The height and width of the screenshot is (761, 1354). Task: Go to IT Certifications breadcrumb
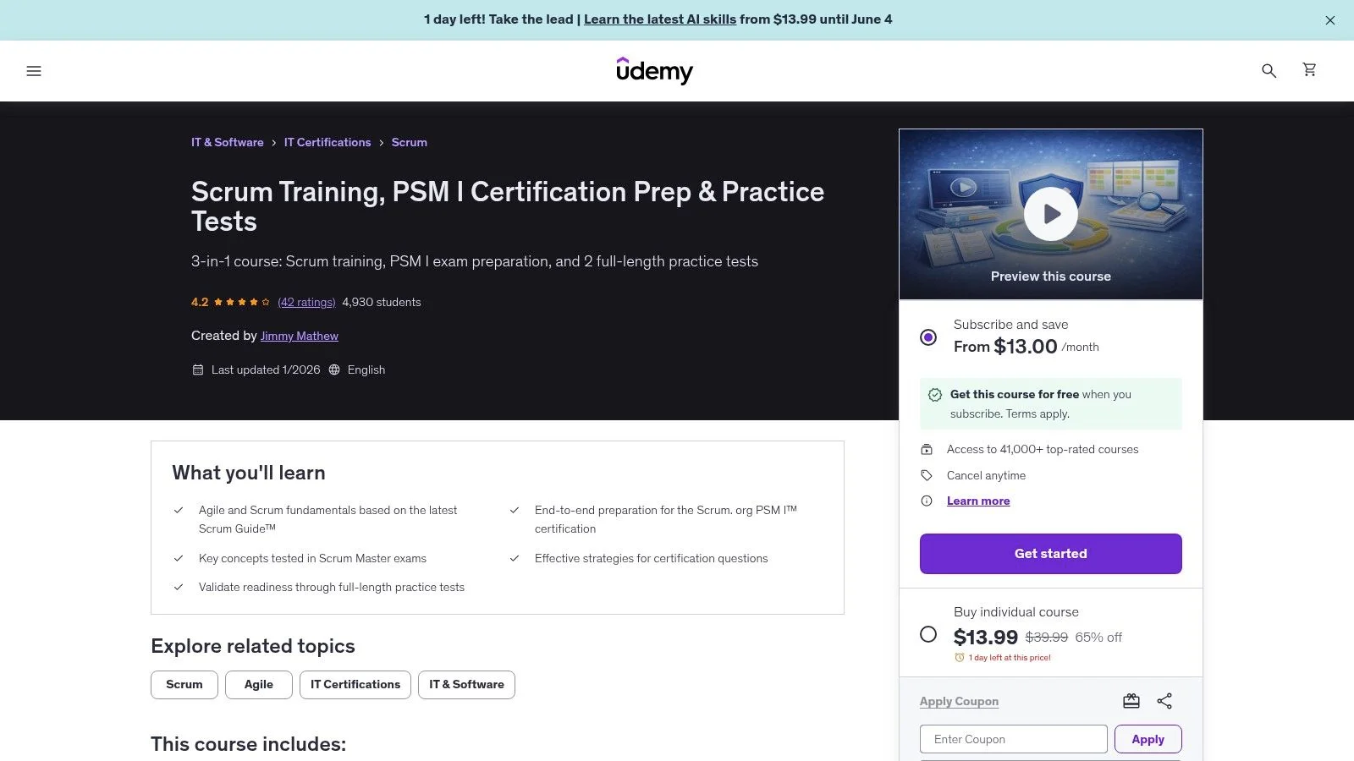pyautogui.click(x=327, y=142)
